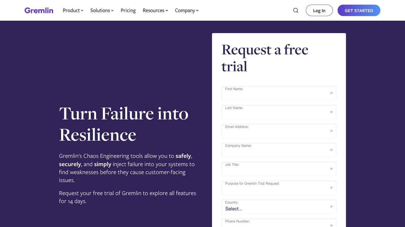This screenshot has height=227, width=405.
Task: Click the GET STARTED button
Action: click(359, 10)
